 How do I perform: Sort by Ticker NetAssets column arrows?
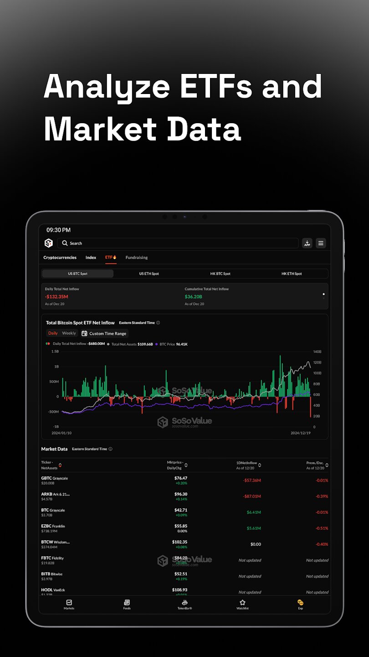pyautogui.click(x=60, y=465)
